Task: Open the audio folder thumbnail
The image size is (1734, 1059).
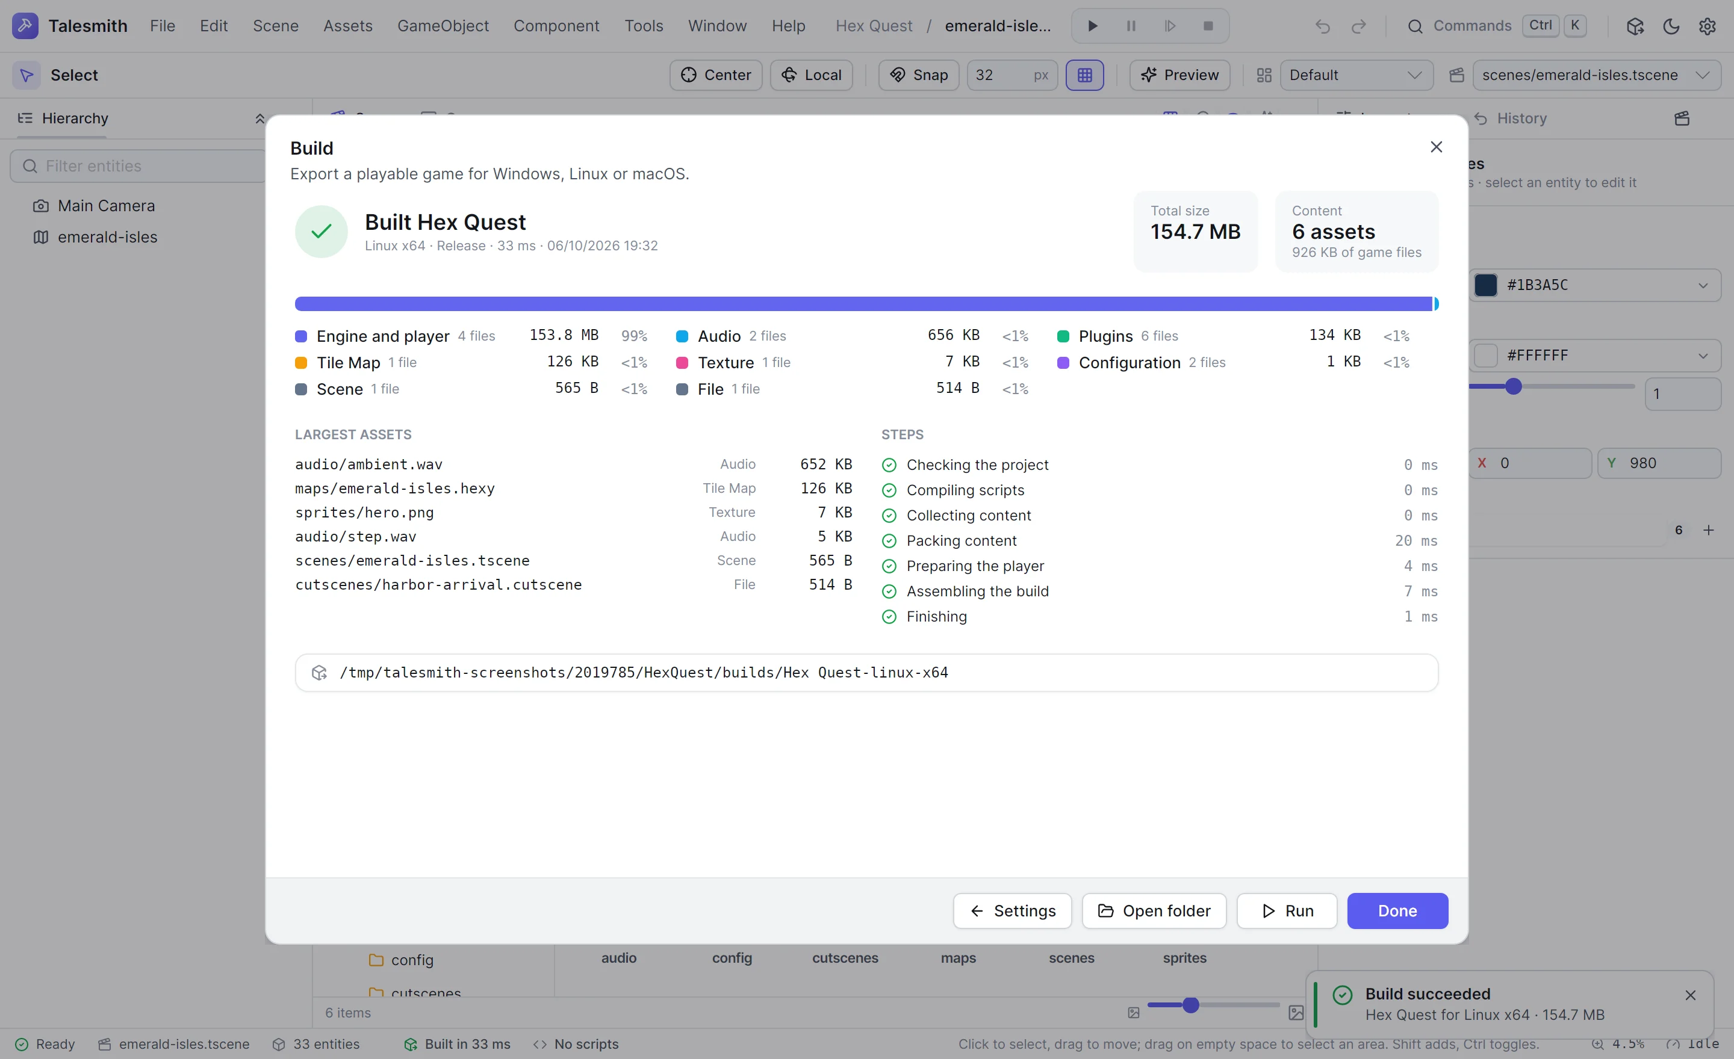Action: point(618,958)
